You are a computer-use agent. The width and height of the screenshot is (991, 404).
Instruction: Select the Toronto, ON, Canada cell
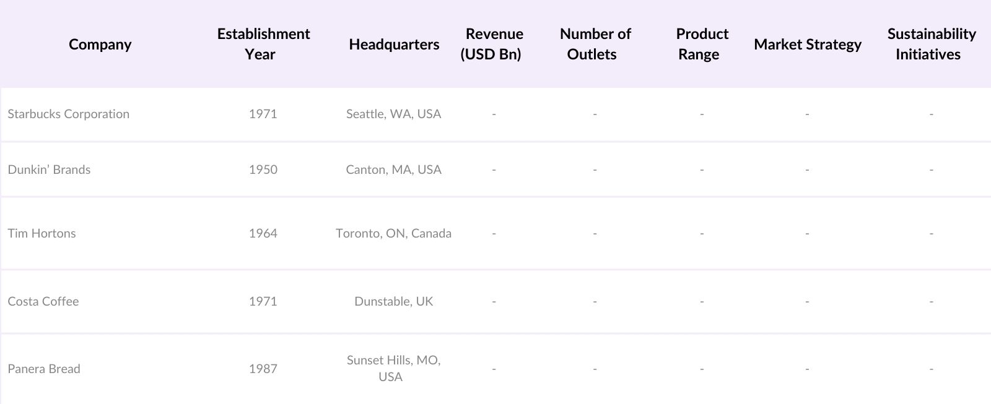click(x=393, y=233)
